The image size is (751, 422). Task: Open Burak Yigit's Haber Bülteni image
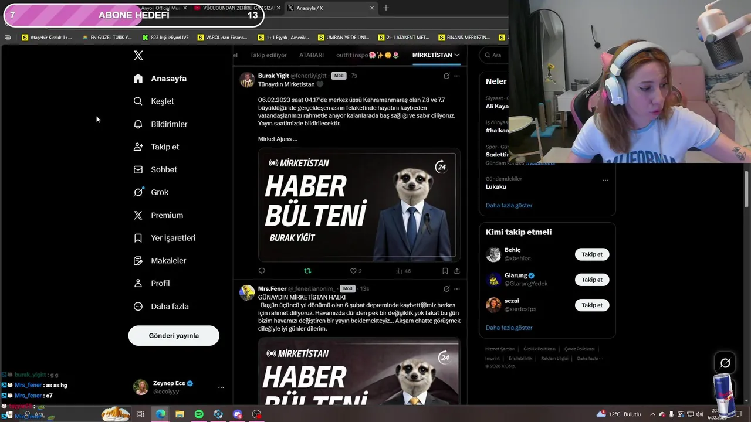pyautogui.click(x=359, y=205)
